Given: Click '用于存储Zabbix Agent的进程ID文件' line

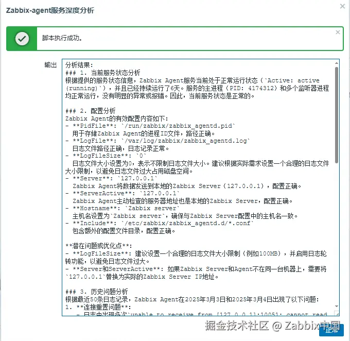Looking at the screenshot, I should point(144,133).
